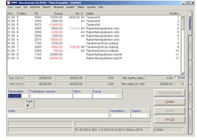197x140 pixels.
Task: Open the Yritys menu
Action: 10,7
